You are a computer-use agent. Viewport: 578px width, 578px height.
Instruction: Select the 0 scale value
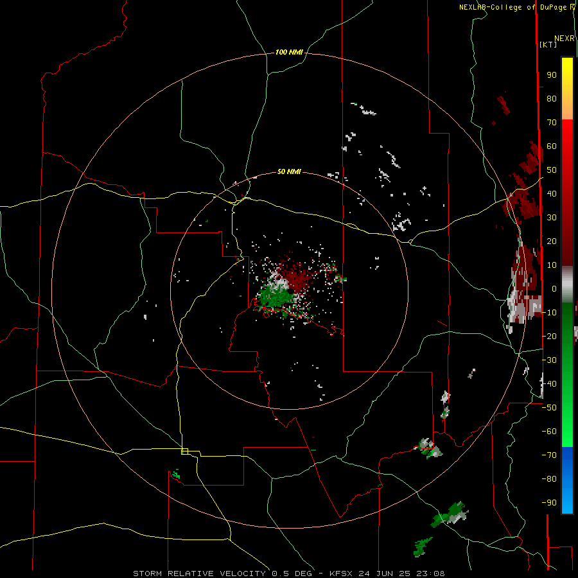tap(554, 289)
